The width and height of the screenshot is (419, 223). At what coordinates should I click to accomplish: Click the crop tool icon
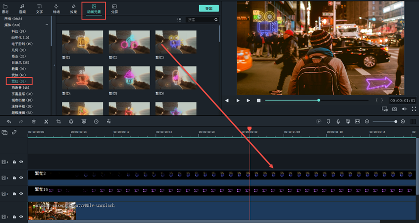tap(58, 121)
